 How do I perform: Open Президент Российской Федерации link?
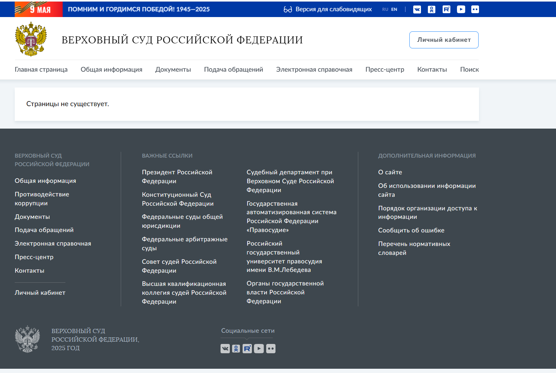177,177
